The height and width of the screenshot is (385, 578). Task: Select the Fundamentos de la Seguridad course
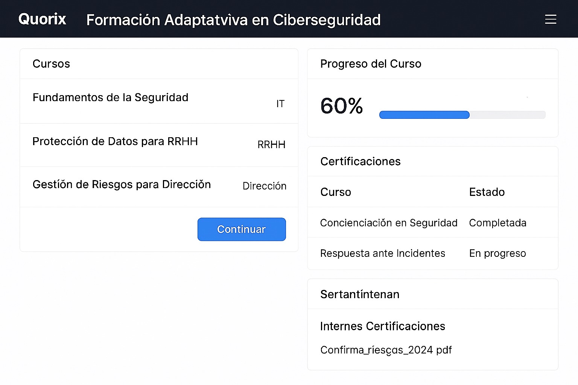111,97
